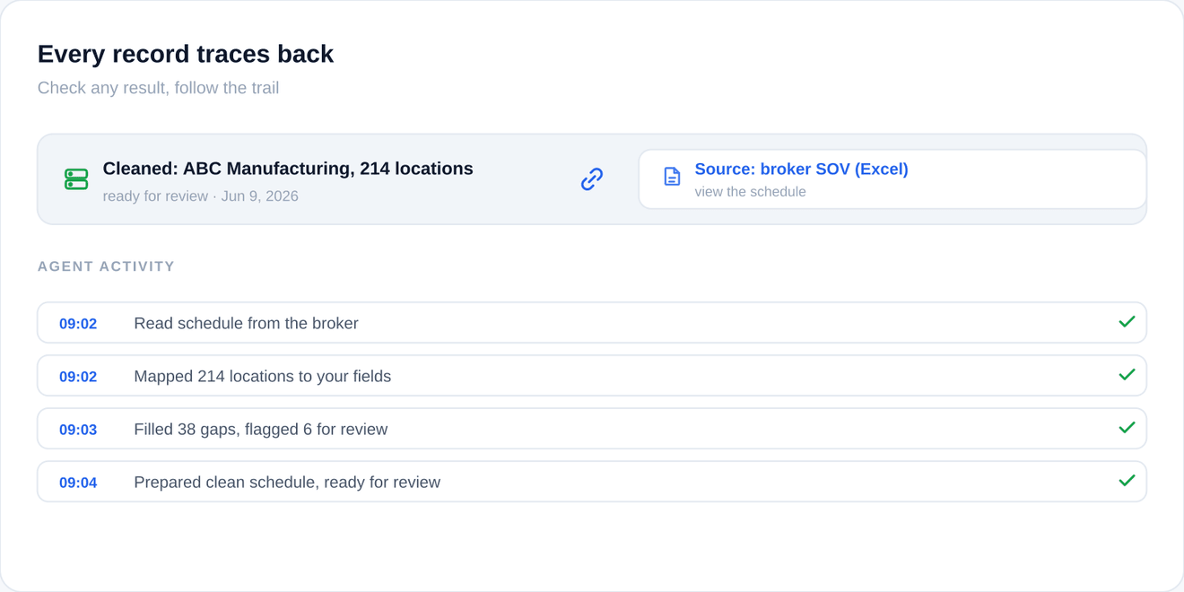Click the green checkmark on Read schedule row

point(1127,322)
